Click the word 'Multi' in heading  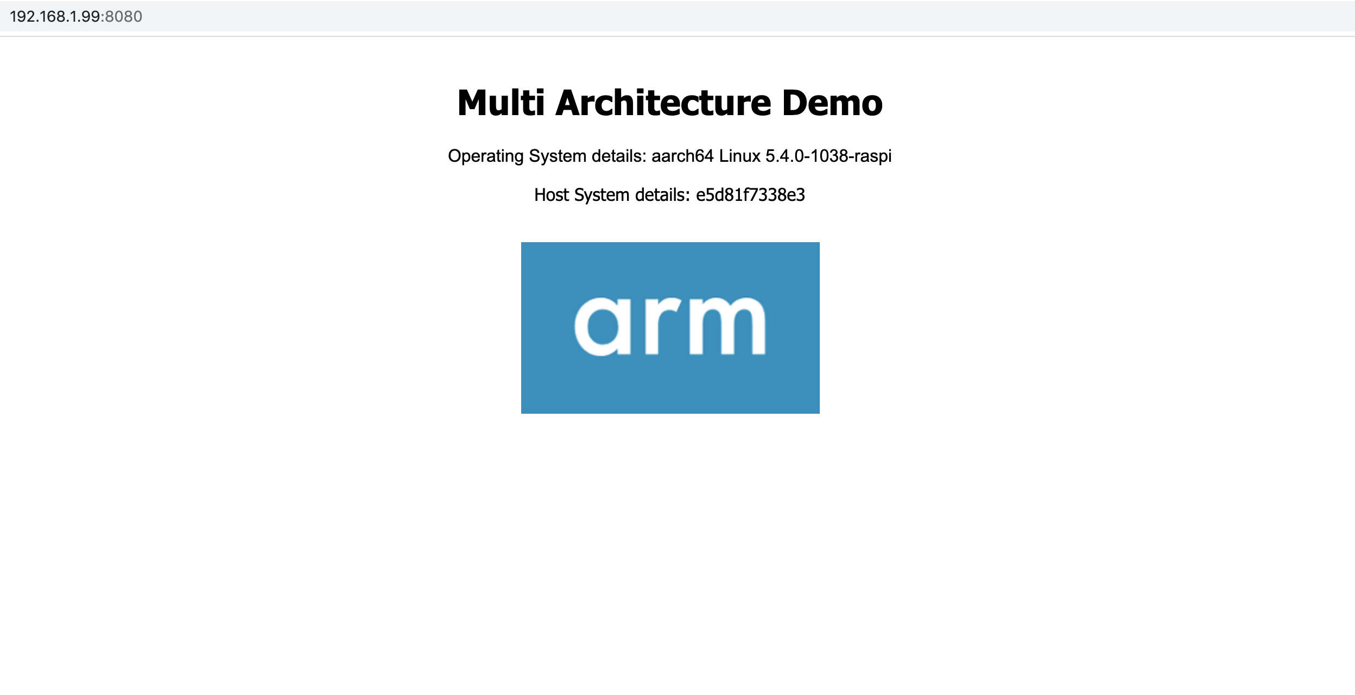501,103
